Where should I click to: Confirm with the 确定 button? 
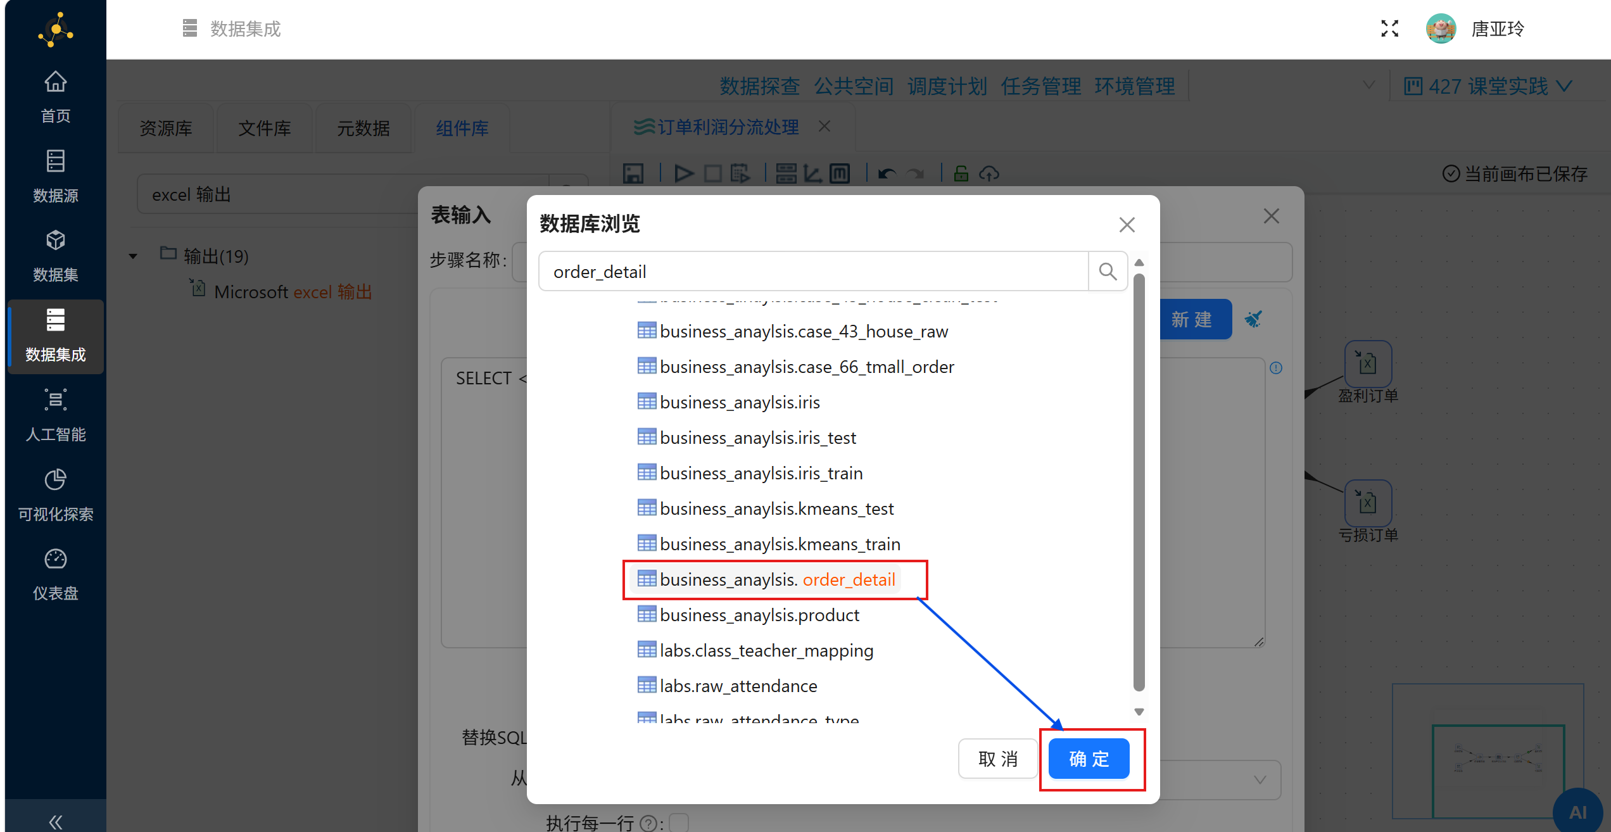(1089, 759)
